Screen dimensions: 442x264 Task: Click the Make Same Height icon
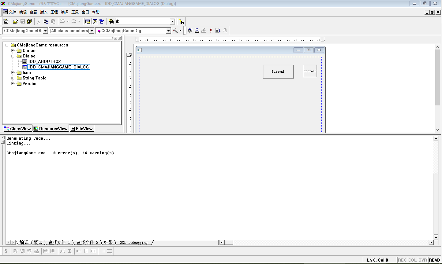point(86,251)
